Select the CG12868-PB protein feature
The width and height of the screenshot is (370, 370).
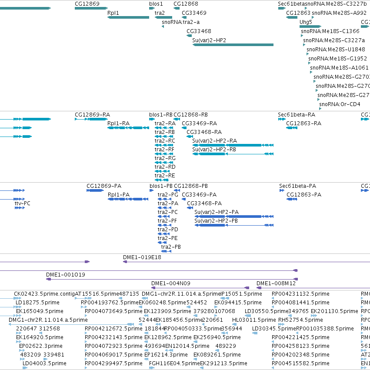coord(177,190)
